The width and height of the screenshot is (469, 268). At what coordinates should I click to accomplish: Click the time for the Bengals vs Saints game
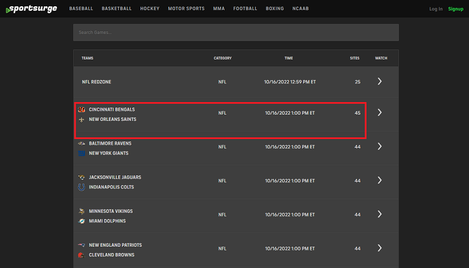tap(290, 113)
